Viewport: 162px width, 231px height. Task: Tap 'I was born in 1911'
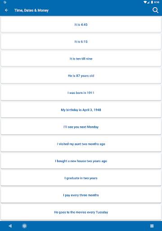click(x=81, y=92)
